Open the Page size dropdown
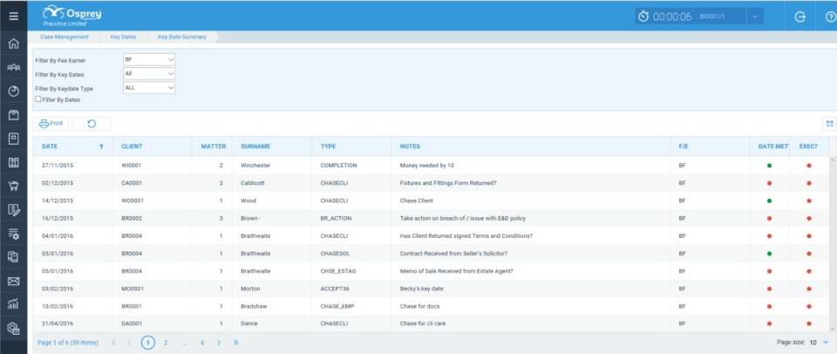Viewport: 837px width, 354px height. point(819,343)
